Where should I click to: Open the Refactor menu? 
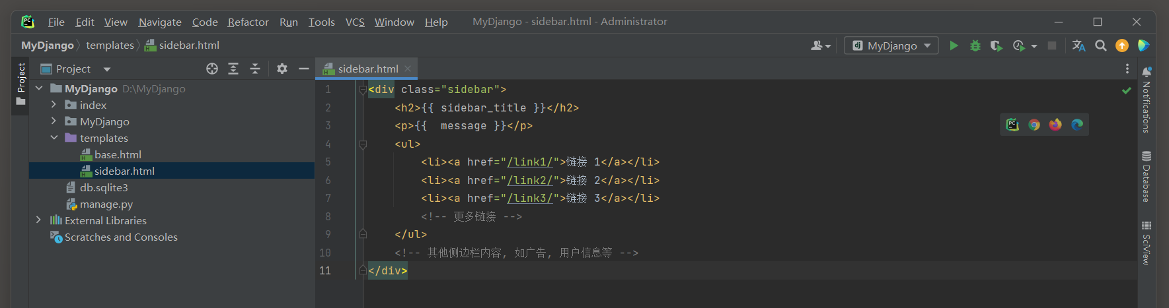248,22
